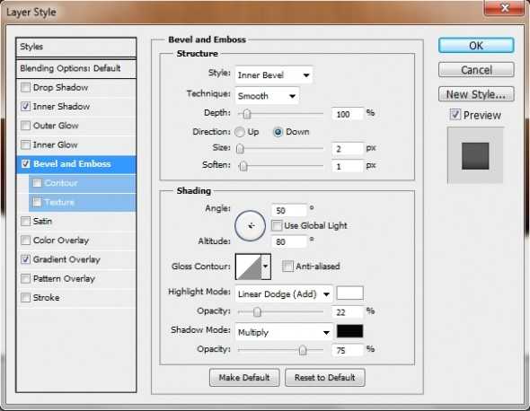Enable the Drop Shadow checkbox
Image resolution: width=530 pixels, height=411 pixels.
[x=25, y=87]
